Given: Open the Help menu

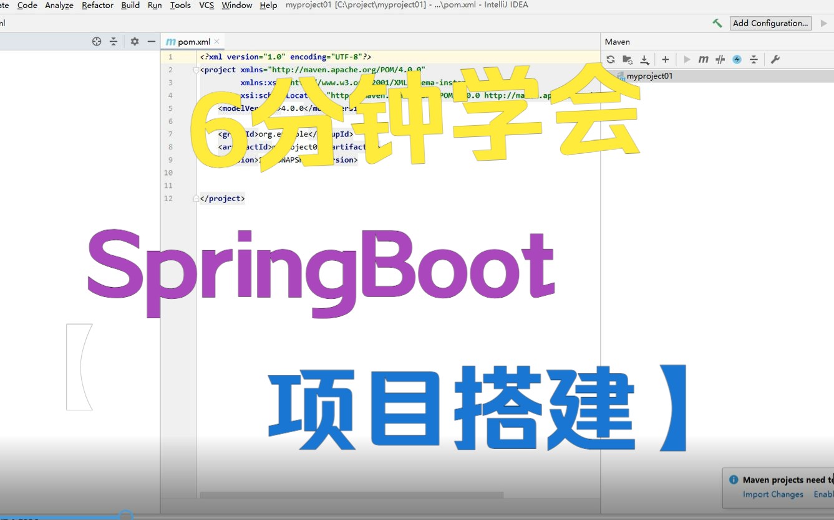Looking at the screenshot, I should tap(268, 5).
